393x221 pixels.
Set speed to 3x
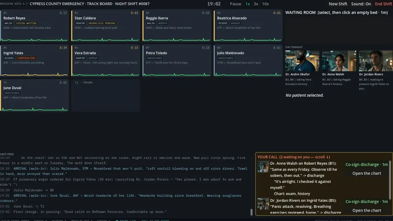[x=256, y=4]
